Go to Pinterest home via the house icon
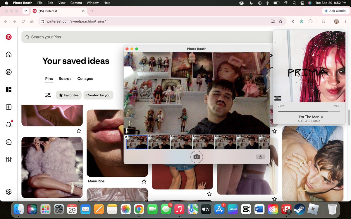This screenshot has height=219, width=351. [9, 55]
